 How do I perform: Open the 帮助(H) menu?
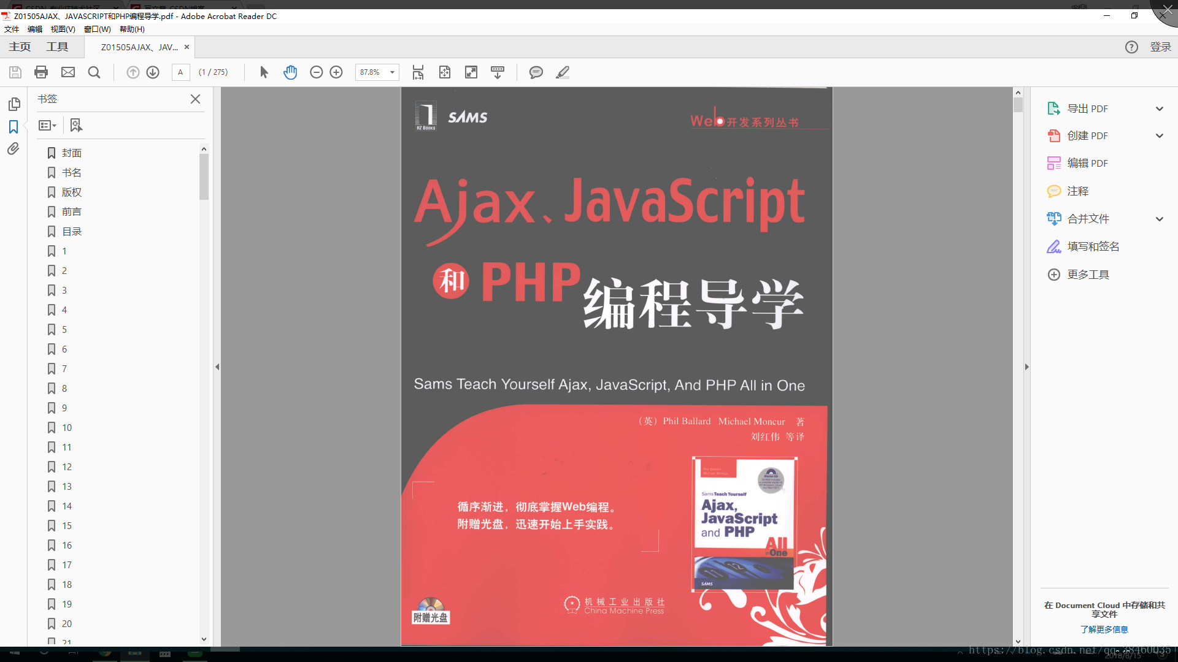coord(132,29)
